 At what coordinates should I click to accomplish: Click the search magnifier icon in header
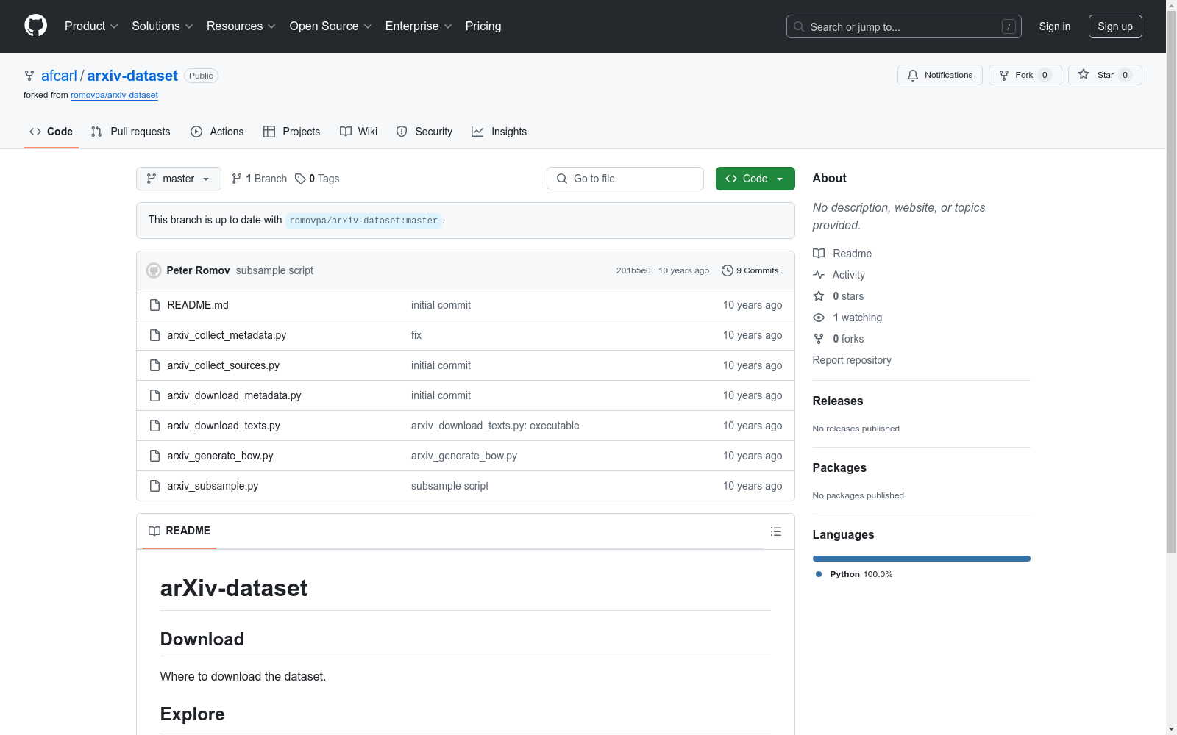coord(799,26)
